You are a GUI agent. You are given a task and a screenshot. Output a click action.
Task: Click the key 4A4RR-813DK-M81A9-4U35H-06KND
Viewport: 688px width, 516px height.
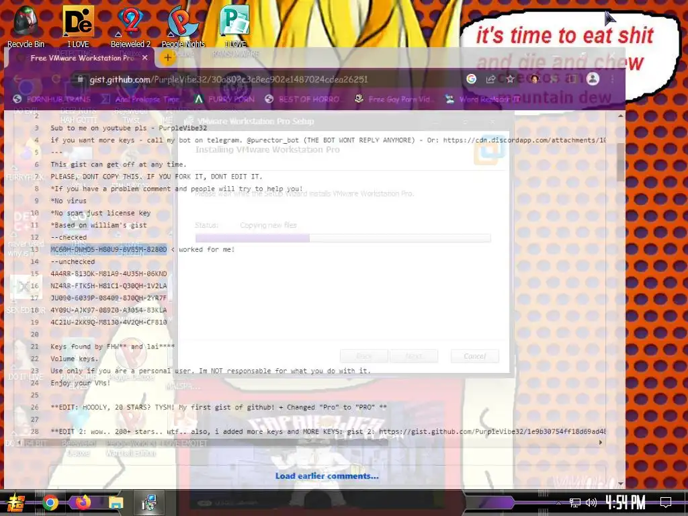tap(108, 273)
